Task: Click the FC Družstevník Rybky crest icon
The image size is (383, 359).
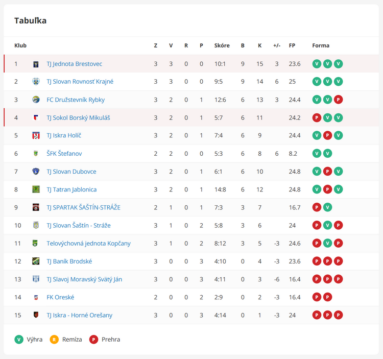Action: click(x=36, y=100)
